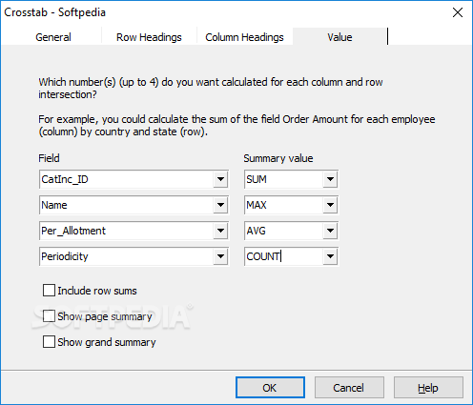Open the CatInc_ID field dropdown arrow
Image resolution: width=473 pixels, height=405 pixels.
pyautogui.click(x=220, y=179)
